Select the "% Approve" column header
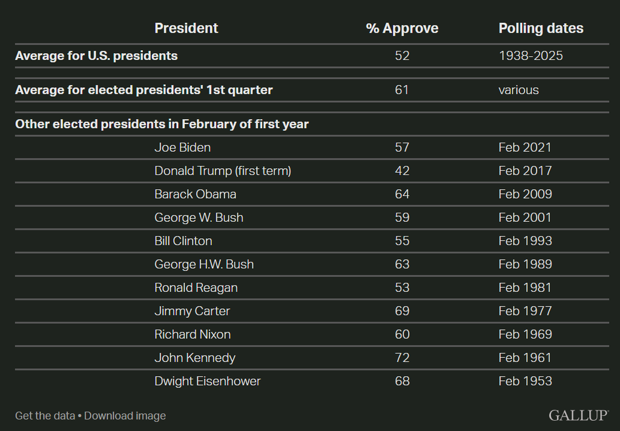This screenshot has height=431, width=620. 402,28
